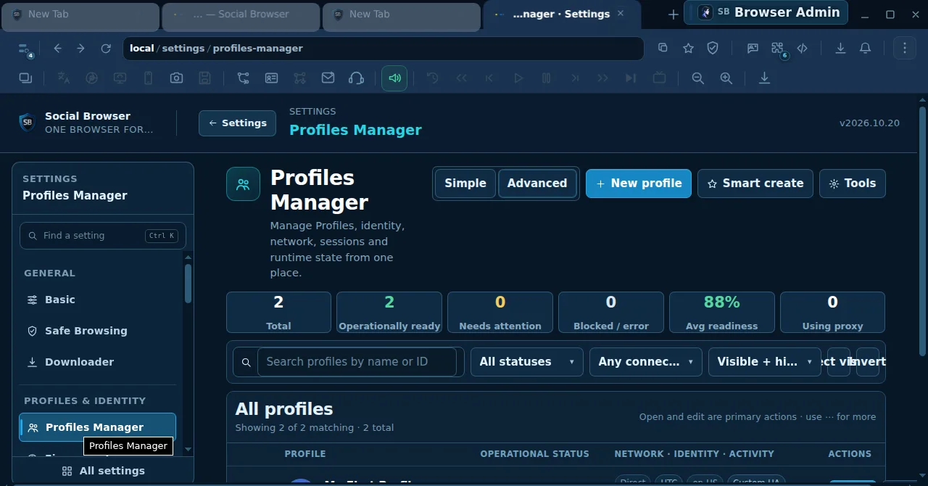The height and width of the screenshot is (486, 928).
Task: Click All settings at sidebar bottom
Action: (x=103, y=471)
